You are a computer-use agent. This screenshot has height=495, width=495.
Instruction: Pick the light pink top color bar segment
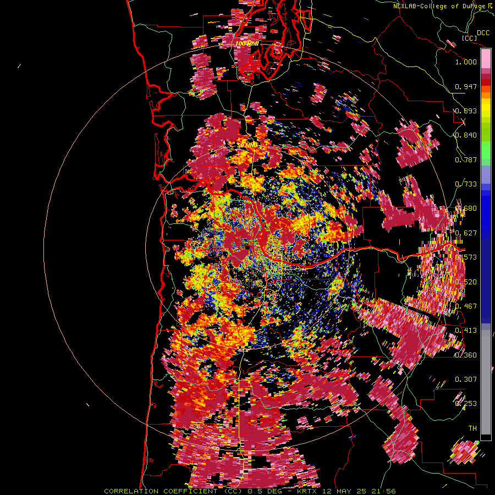click(486, 58)
